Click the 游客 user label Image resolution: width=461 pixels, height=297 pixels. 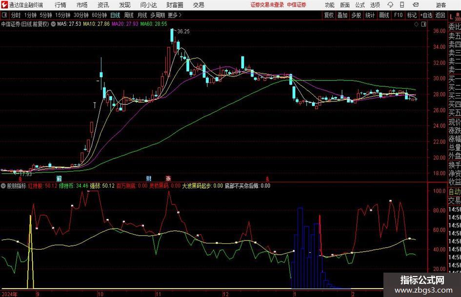[x=441, y=5]
